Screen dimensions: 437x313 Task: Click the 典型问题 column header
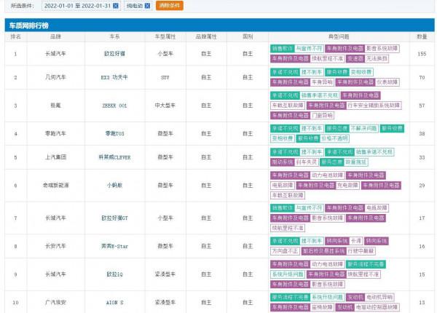click(339, 36)
